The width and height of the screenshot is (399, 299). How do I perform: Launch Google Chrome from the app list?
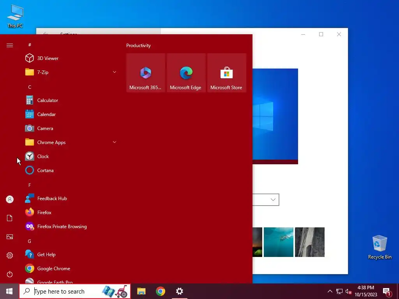coord(71,268)
